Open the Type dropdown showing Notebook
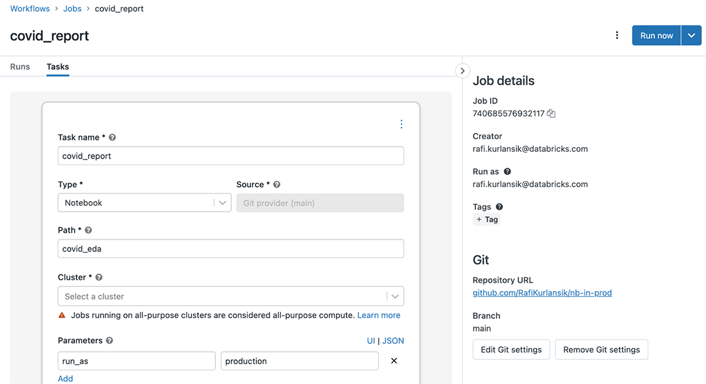The height and width of the screenshot is (384, 706). [x=144, y=203]
